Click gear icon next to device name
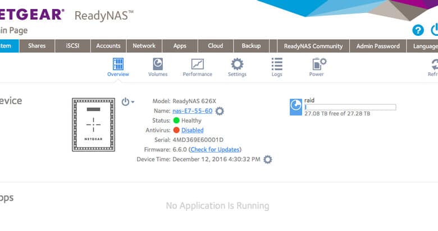This screenshot has width=438, height=231. click(x=220, y=111)
